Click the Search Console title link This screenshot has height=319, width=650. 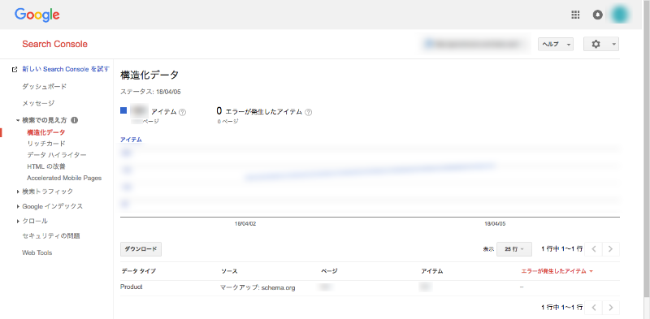click(54, 45)
